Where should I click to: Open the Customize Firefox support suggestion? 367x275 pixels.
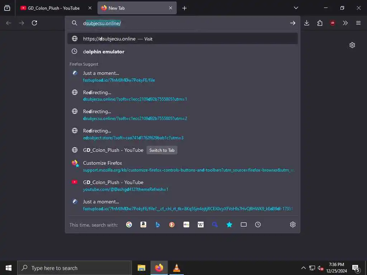click(182, 166)
